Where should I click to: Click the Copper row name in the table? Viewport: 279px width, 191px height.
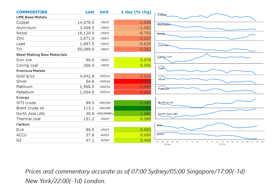pyautogui.click(x=23, y=22)
